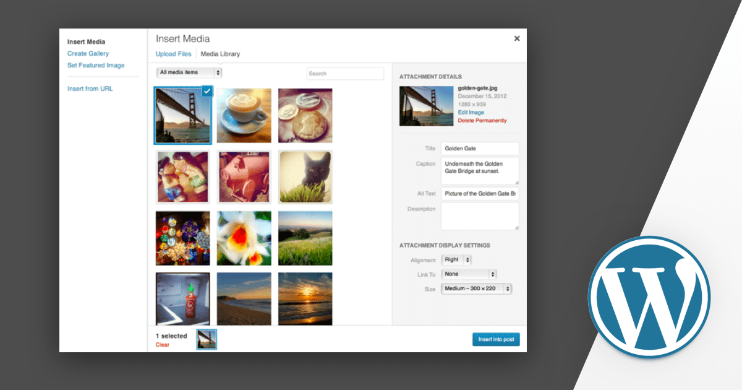Click the WordPress logo

point(649,297)
